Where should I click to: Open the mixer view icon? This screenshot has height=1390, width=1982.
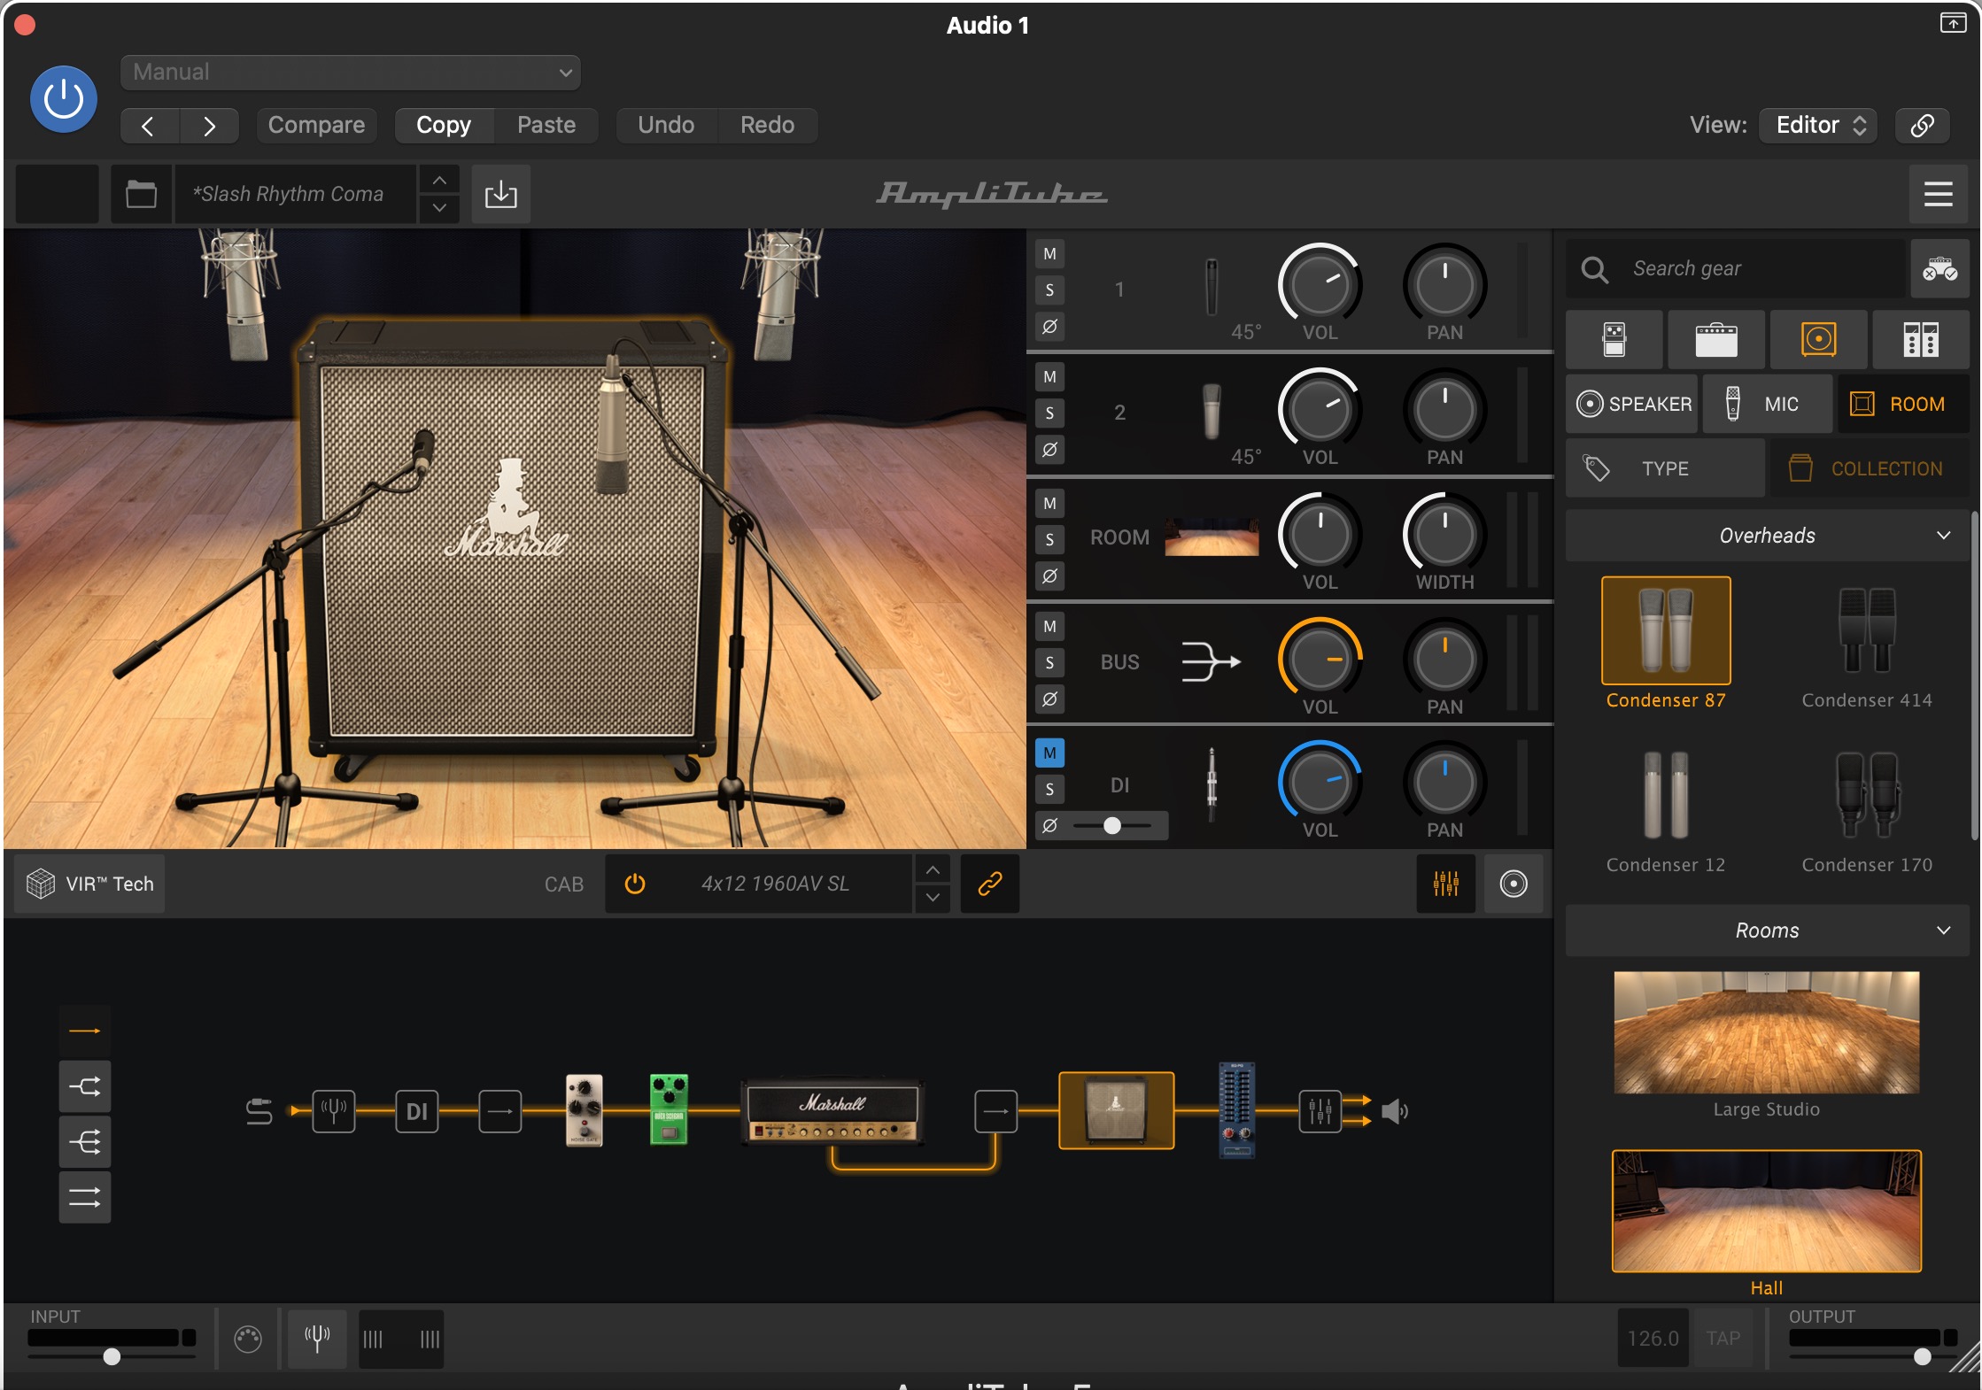[1445, 884]
